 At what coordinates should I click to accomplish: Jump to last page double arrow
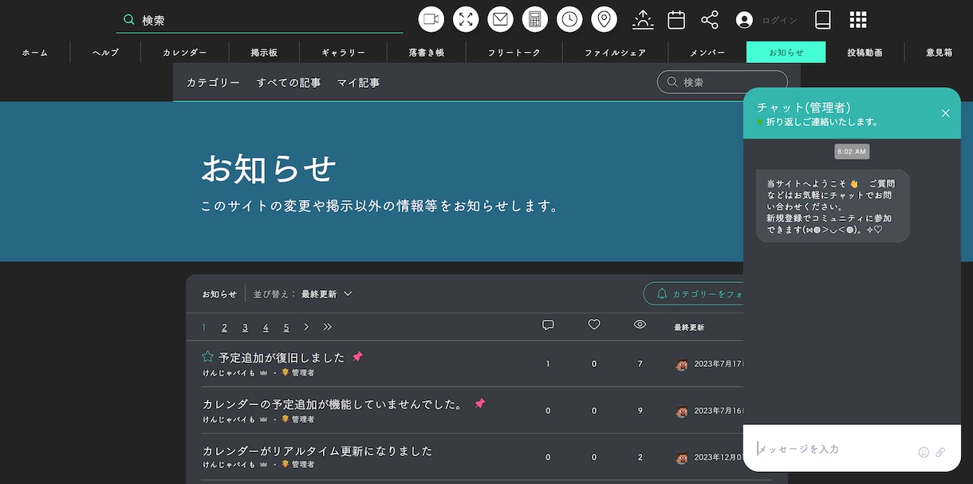click(x=328, y=327)
